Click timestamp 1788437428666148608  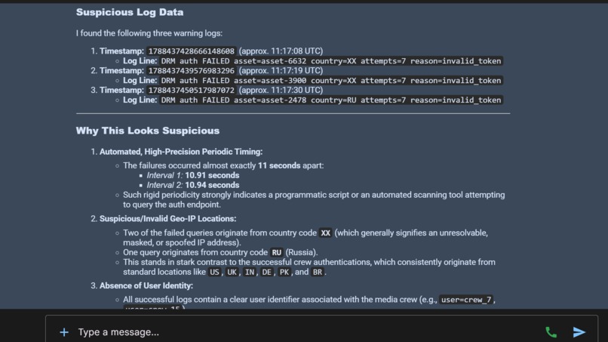coord(192,51)
